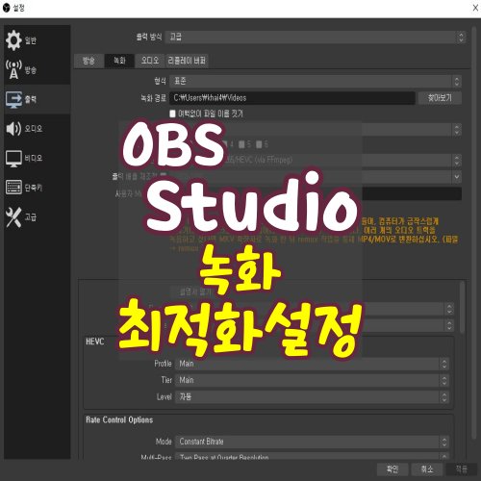Image resolution: width=481 pixels, height=481 pixels.
Task: Open the Profile dropdown set to Main
Action: click(x=312, y=364)
